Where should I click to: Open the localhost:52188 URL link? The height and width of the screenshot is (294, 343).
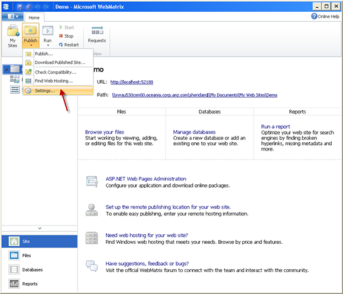tap(132, 82)
